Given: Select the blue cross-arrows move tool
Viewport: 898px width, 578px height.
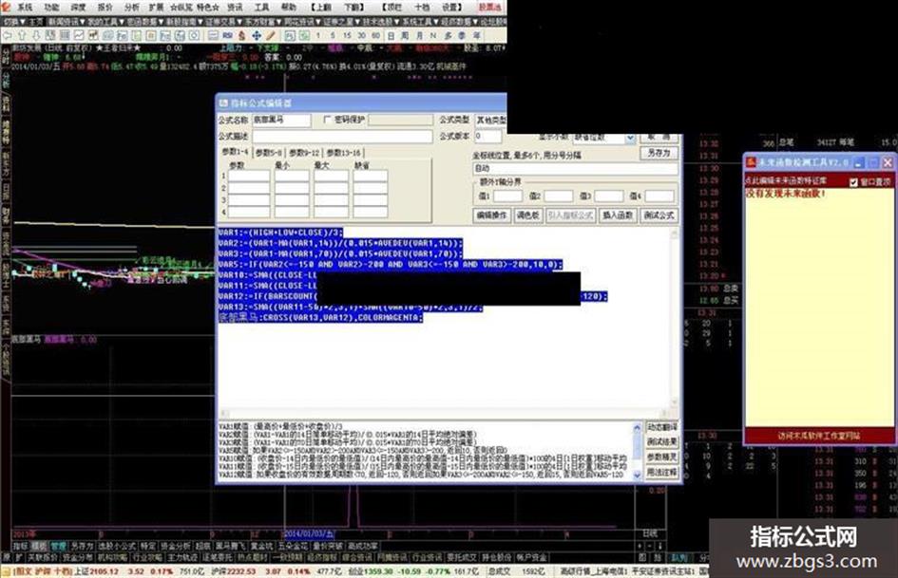Looking at the screenshot, I should coord(256,35).
